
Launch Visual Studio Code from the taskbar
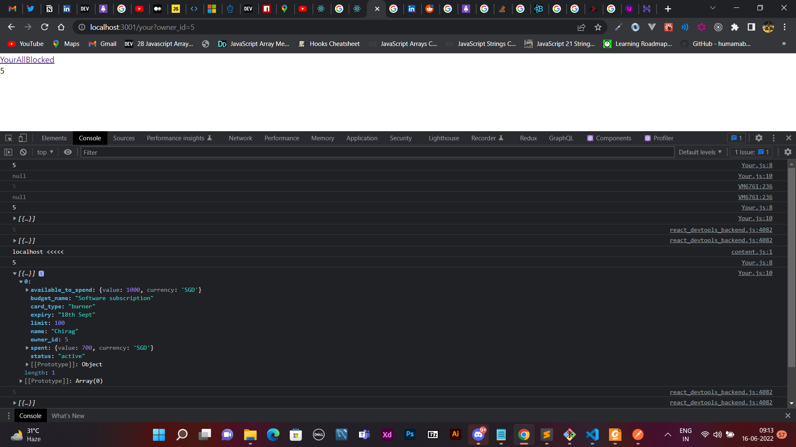592,435
